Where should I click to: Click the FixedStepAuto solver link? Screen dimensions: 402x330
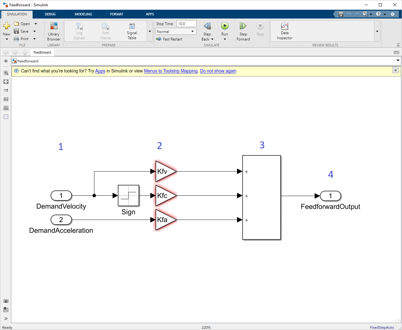pyautogui.click(x=382, y=327)
